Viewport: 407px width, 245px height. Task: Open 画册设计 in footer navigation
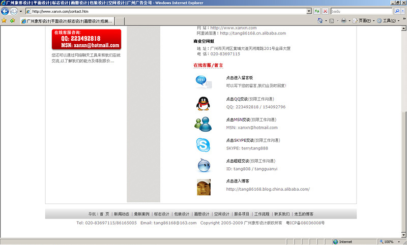[x=201, y=214]
